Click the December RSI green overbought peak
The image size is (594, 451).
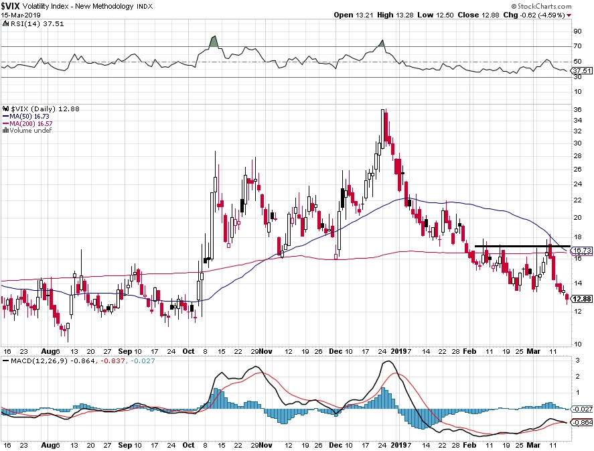point(382,44)
